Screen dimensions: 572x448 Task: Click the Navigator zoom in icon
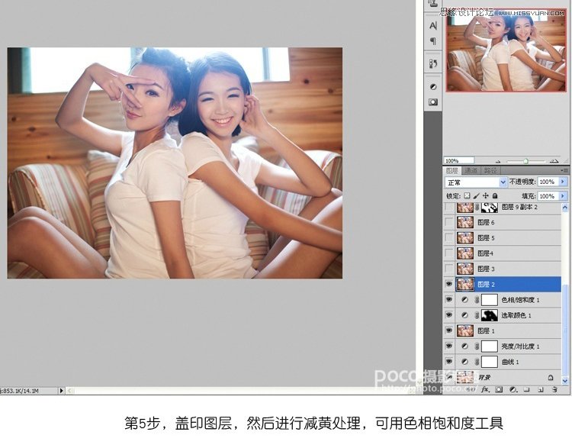(554, 161)
